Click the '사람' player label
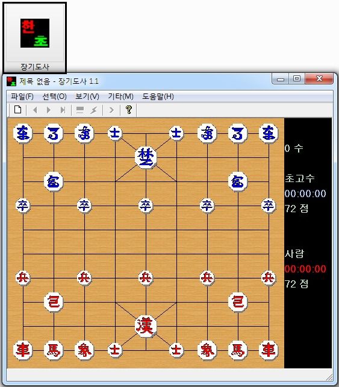The width and height of the screenshot is (339, 387). 294,254
